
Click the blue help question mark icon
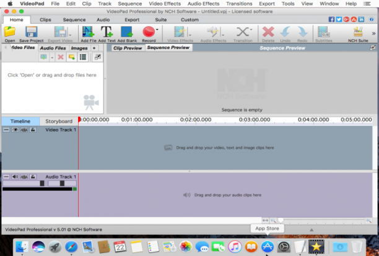click(x=372, y=20)
